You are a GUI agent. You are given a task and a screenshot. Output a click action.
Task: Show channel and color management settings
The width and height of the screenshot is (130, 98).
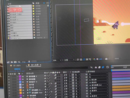tap(94, 59)
